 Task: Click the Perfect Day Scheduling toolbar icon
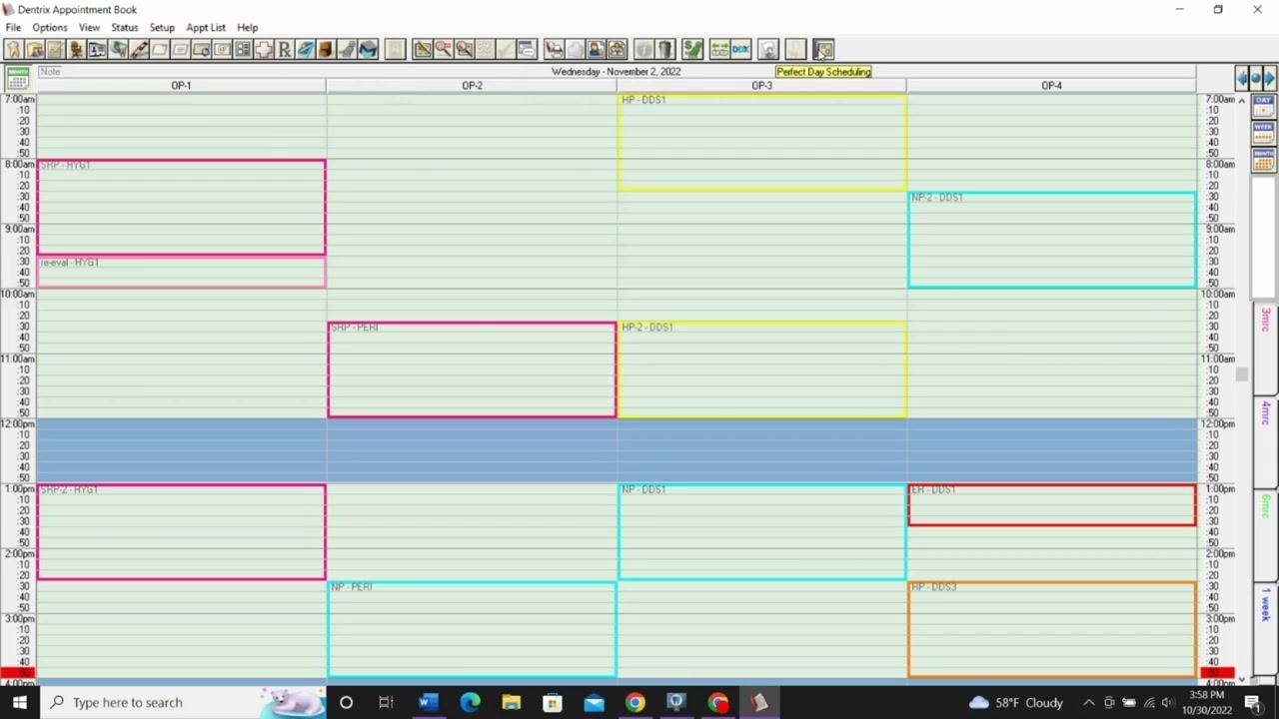point(823,49)
